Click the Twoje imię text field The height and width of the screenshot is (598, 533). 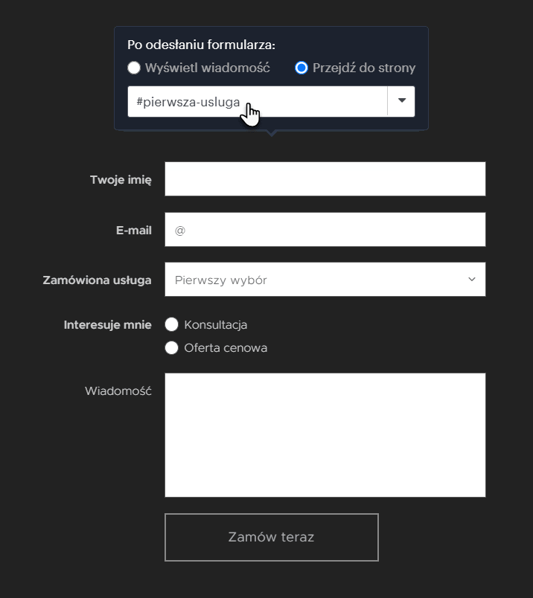325,179
